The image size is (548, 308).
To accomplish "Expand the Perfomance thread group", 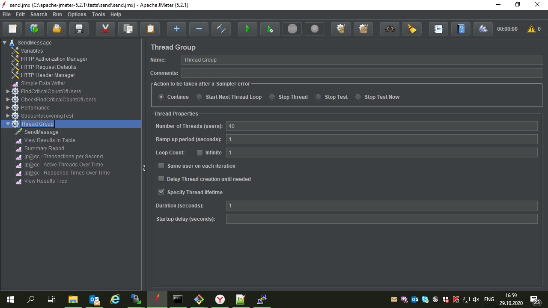I will coord(8,108).
